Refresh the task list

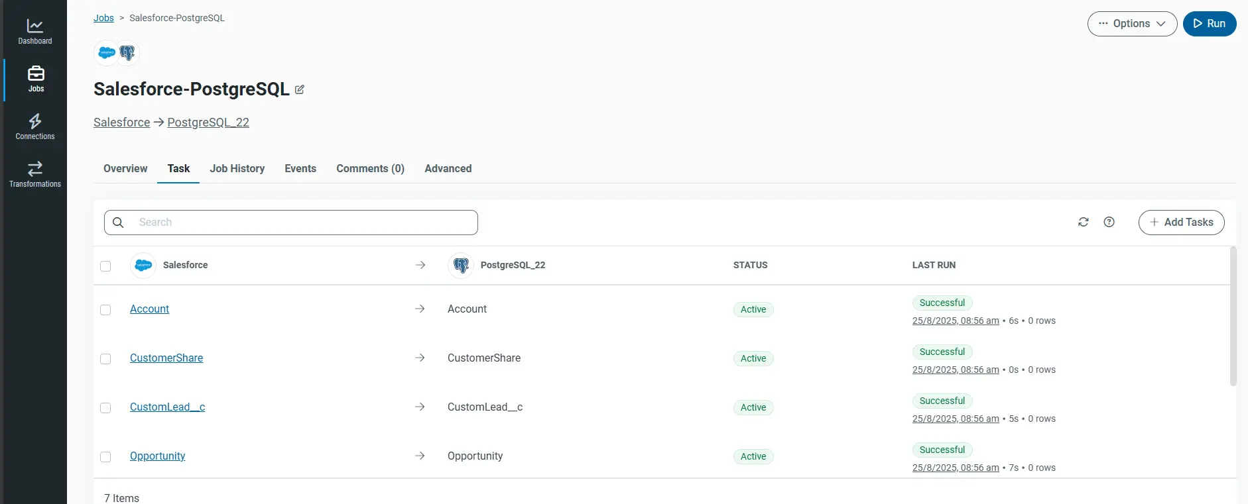pos(1084,223)
